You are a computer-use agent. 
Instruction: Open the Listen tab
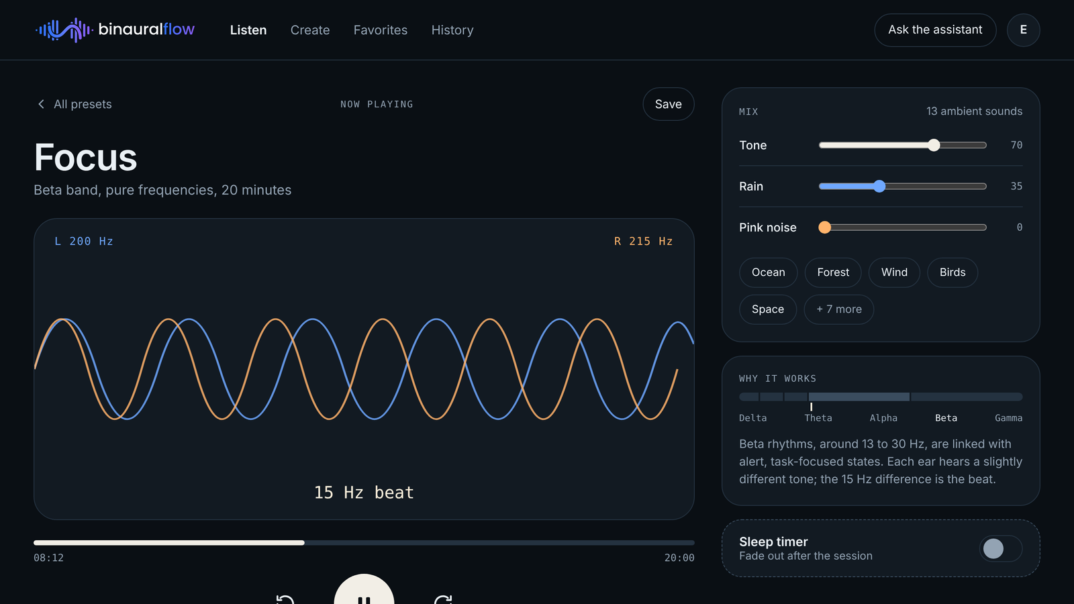coord(248,30)
